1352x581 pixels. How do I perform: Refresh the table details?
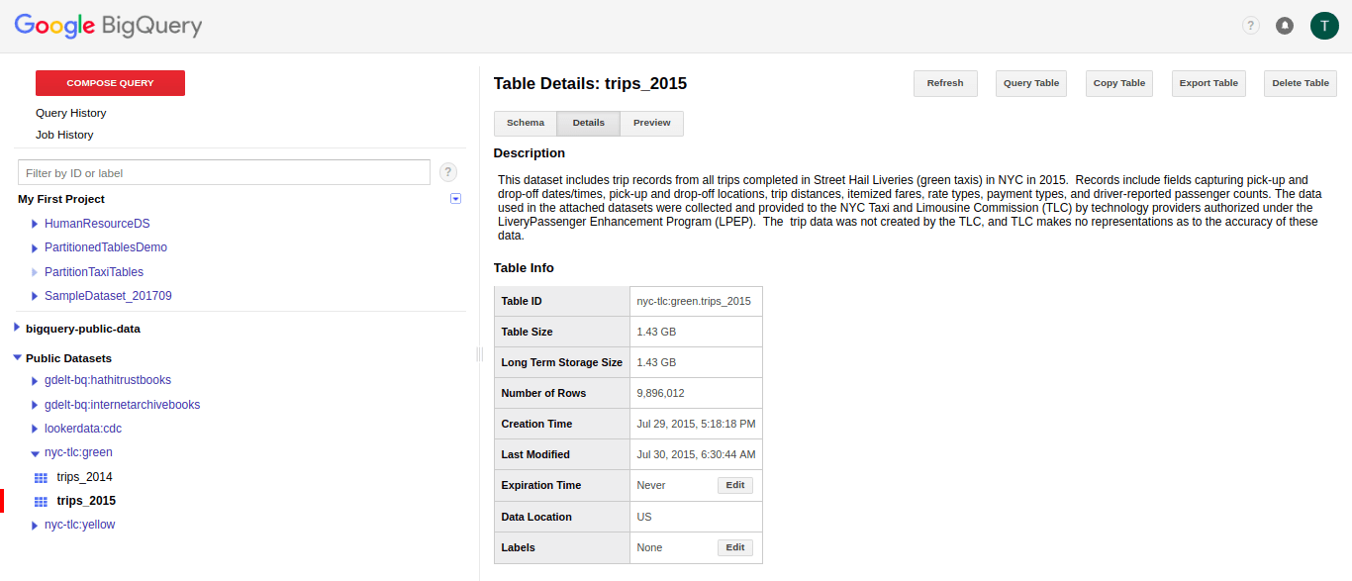click(944, 83)
